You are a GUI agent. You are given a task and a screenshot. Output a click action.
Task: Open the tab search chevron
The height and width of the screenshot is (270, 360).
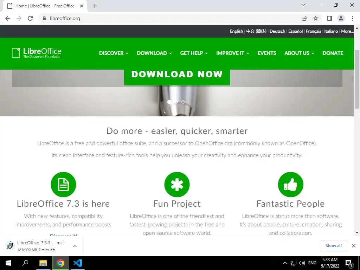coord(303,5)
